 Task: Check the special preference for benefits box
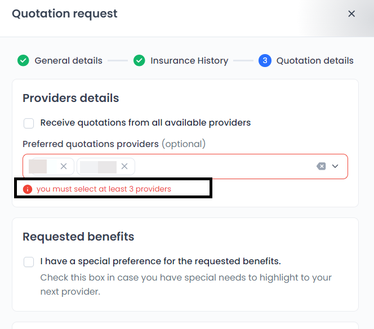pyautogui.click(x=29, y=261)
